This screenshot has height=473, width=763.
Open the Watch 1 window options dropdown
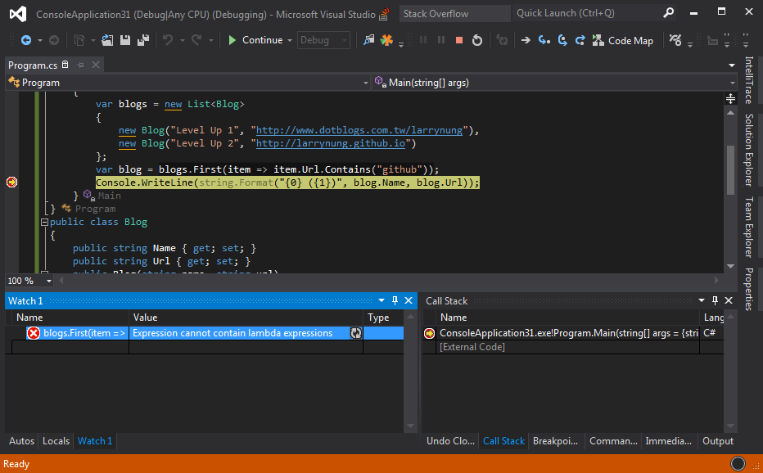point(381,300)
